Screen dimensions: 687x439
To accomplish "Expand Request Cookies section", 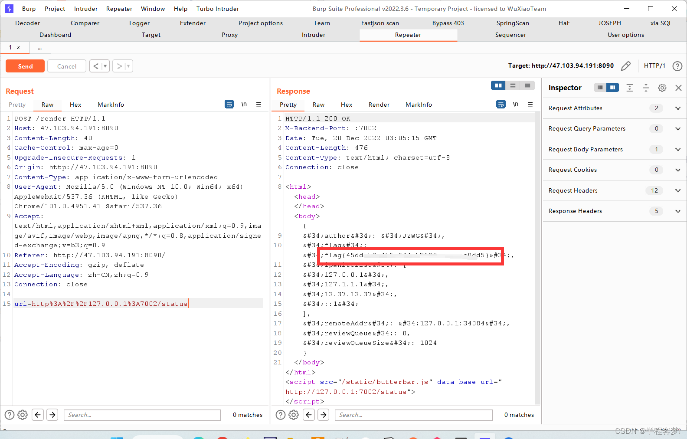I will pyautogui.click(x=677, y=170).
